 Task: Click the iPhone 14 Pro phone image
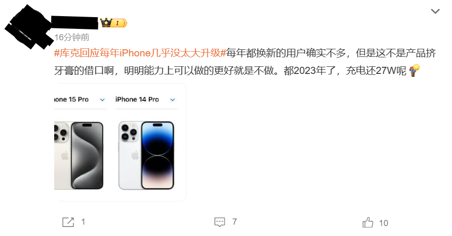146,155
